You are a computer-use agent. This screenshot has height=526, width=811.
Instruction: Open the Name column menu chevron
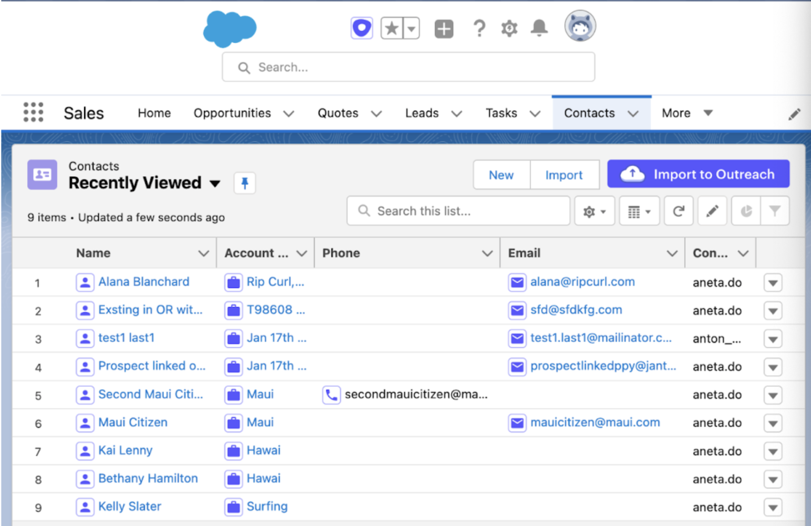click(x=204, y=253)
